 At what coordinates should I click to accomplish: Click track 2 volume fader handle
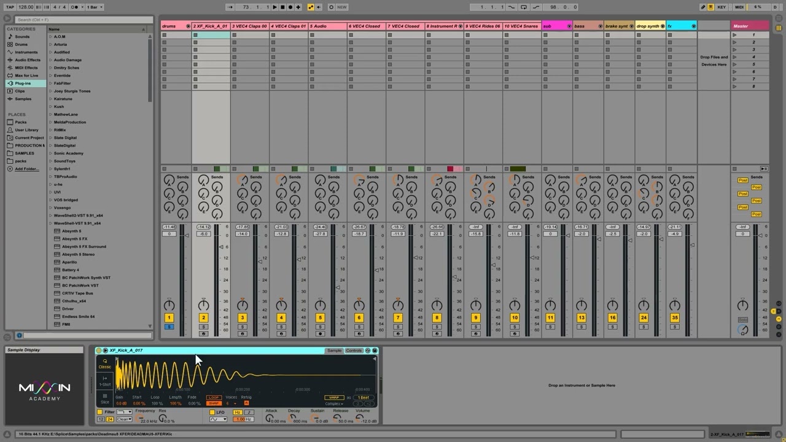(x=221, y=247)
